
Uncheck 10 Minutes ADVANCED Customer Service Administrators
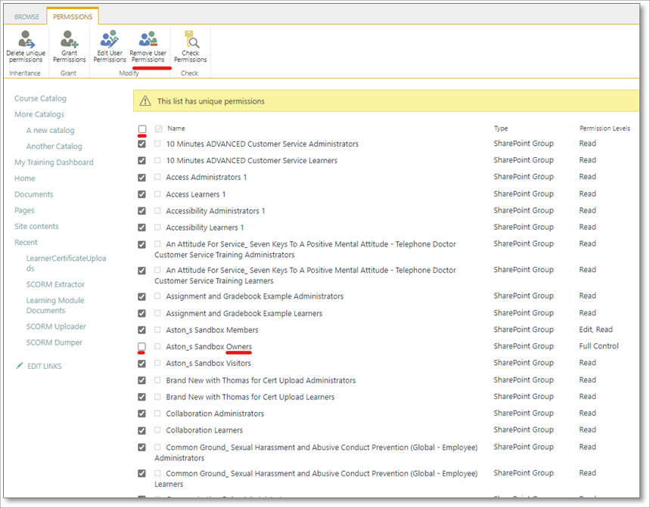click(142, 144)
